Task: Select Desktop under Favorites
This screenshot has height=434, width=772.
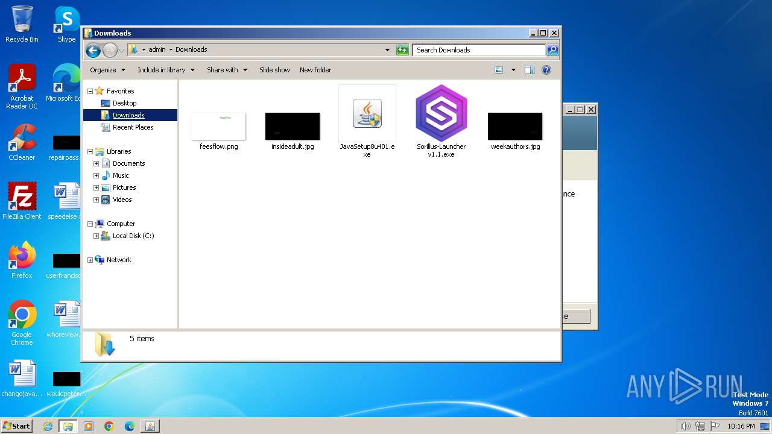Action: click(124, 103)
